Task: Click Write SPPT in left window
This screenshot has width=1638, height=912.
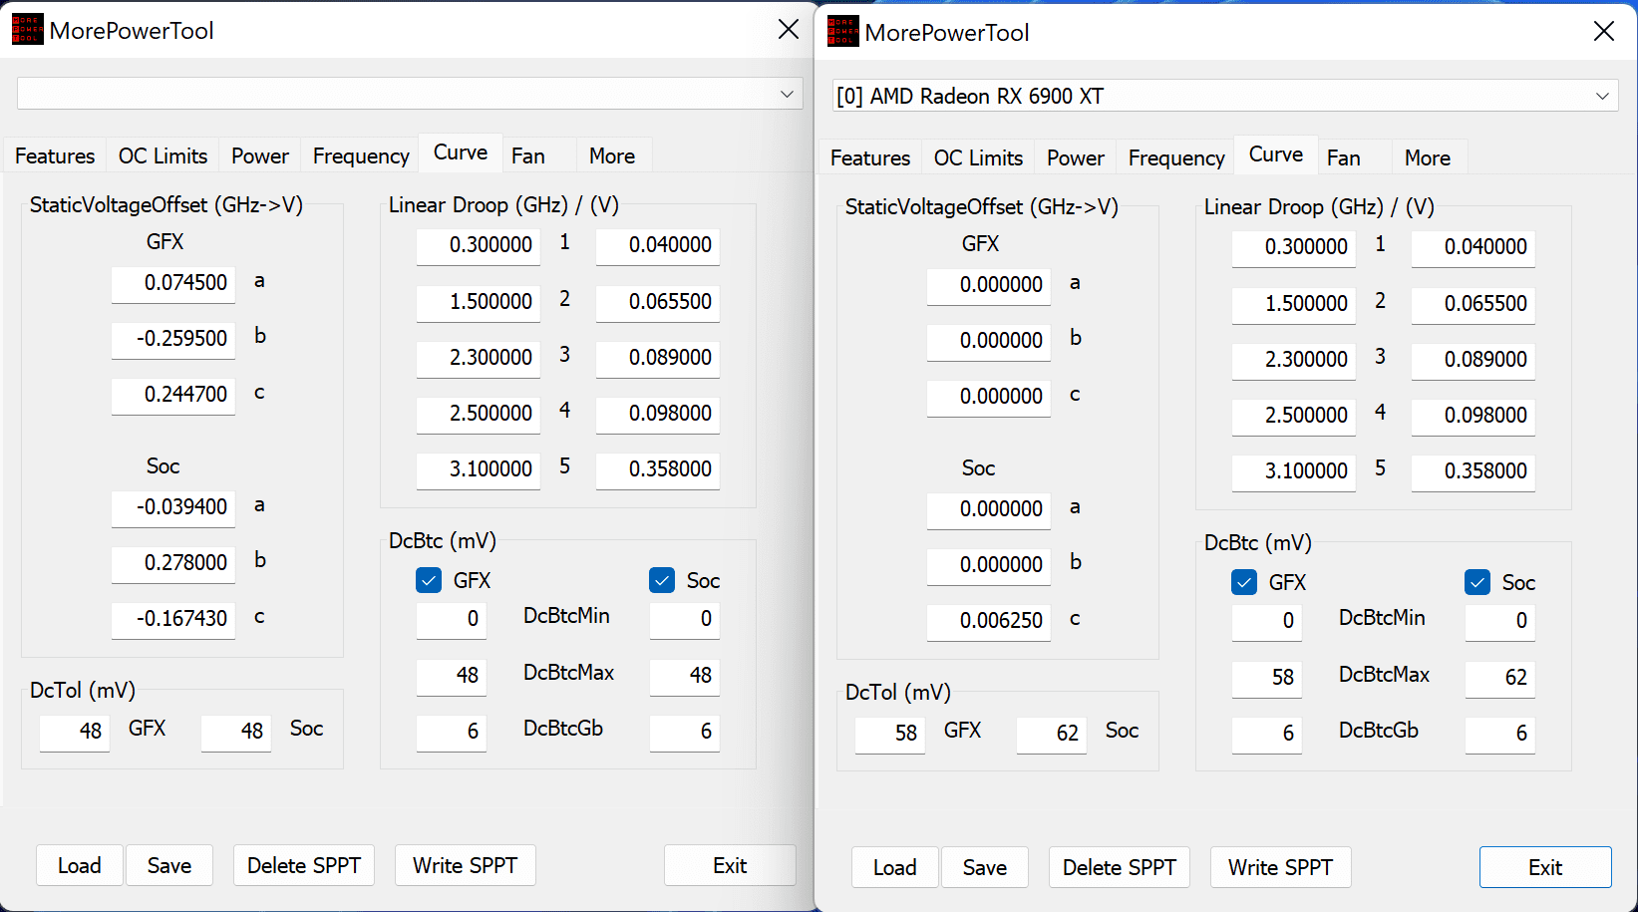Action: pos(466,865)
